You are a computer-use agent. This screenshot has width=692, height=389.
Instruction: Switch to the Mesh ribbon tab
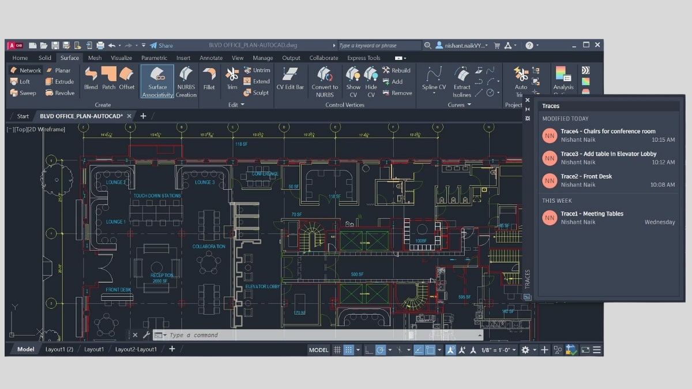[x=95, y=58]
